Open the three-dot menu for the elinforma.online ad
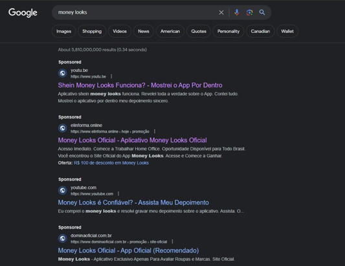This screenshot has width=345, height=266. click(155, 131)
